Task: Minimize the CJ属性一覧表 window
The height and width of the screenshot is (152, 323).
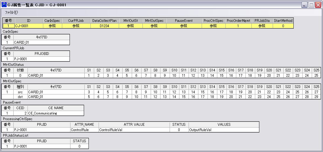Action: coord(304,5)
